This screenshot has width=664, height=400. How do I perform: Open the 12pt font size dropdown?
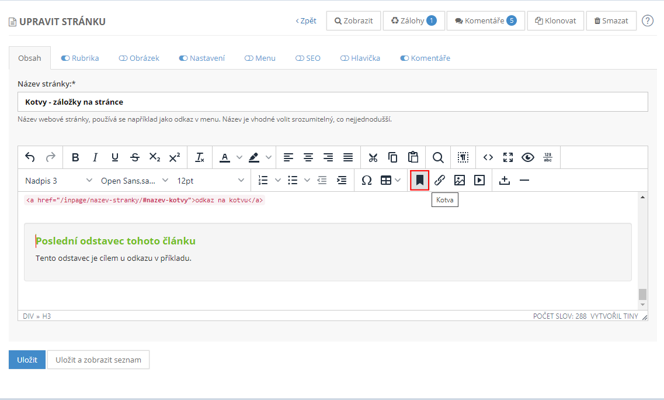(x=210, y=180)
